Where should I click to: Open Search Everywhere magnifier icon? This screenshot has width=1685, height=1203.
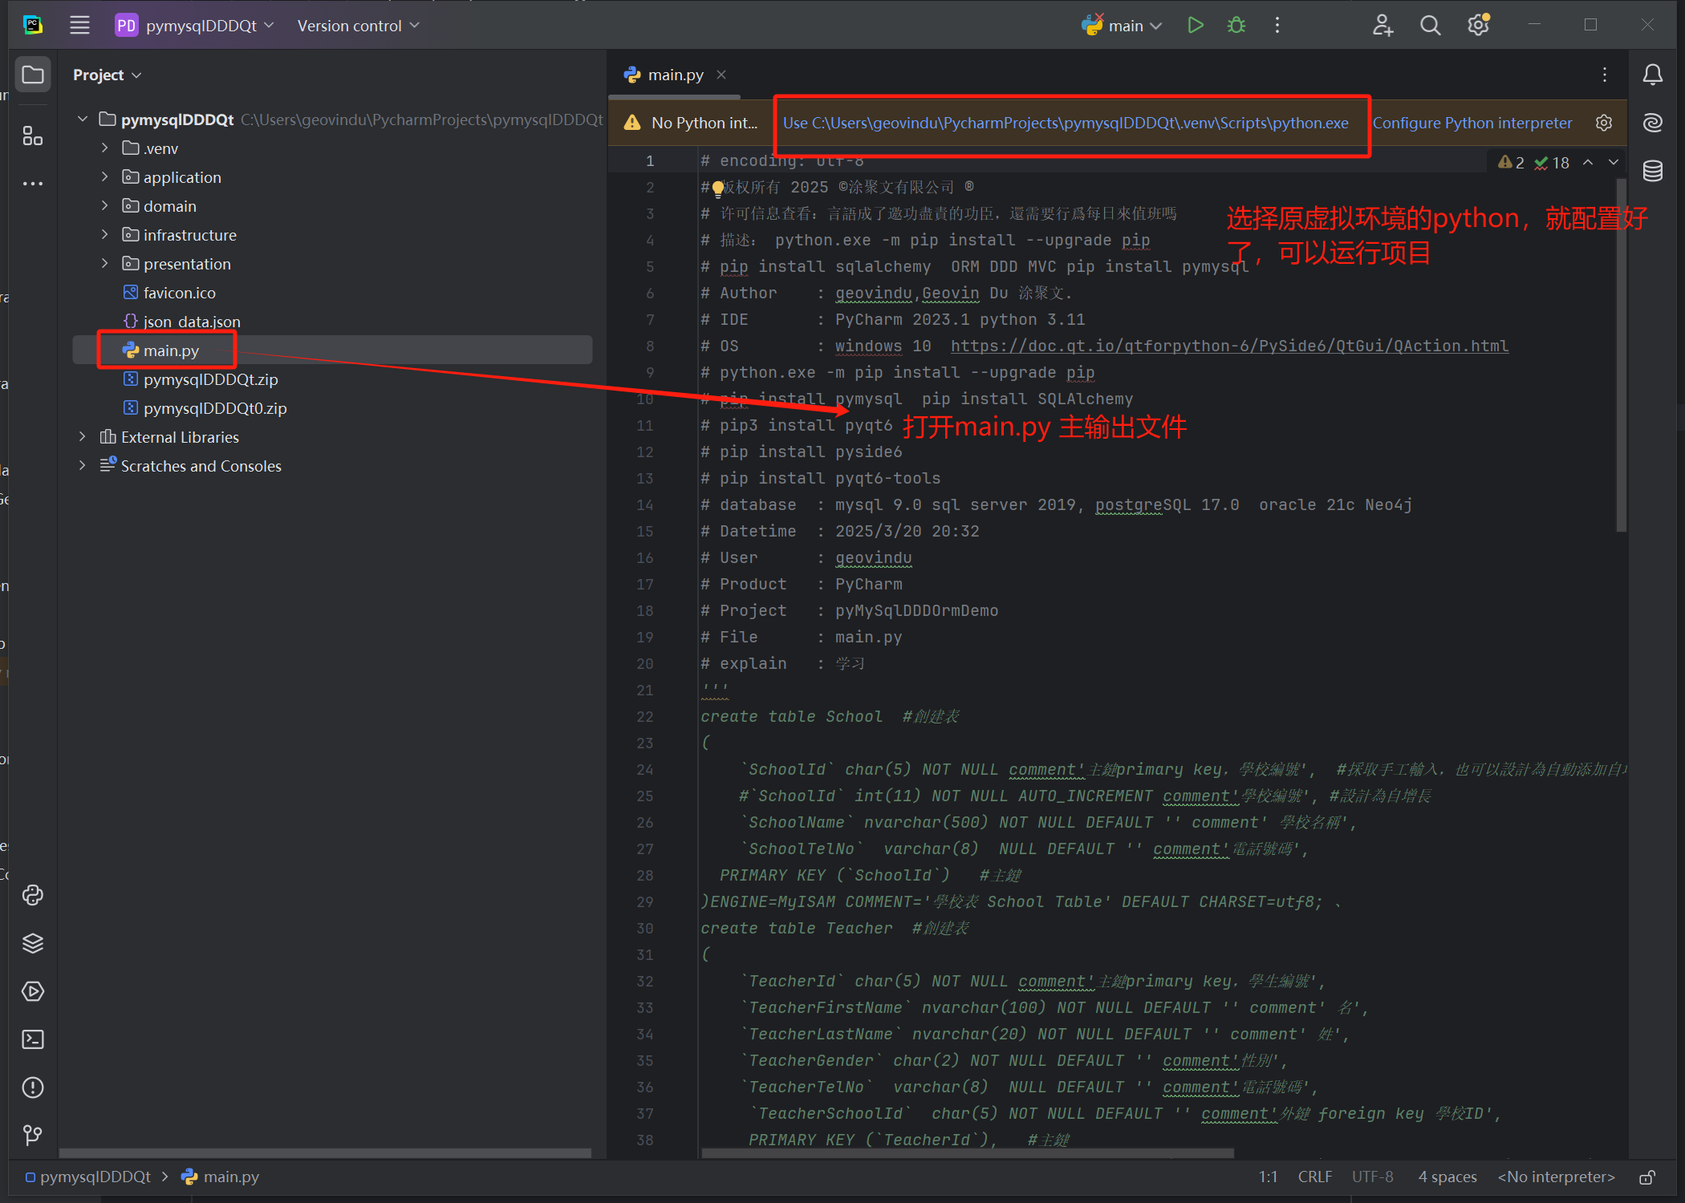point(1430,26)
